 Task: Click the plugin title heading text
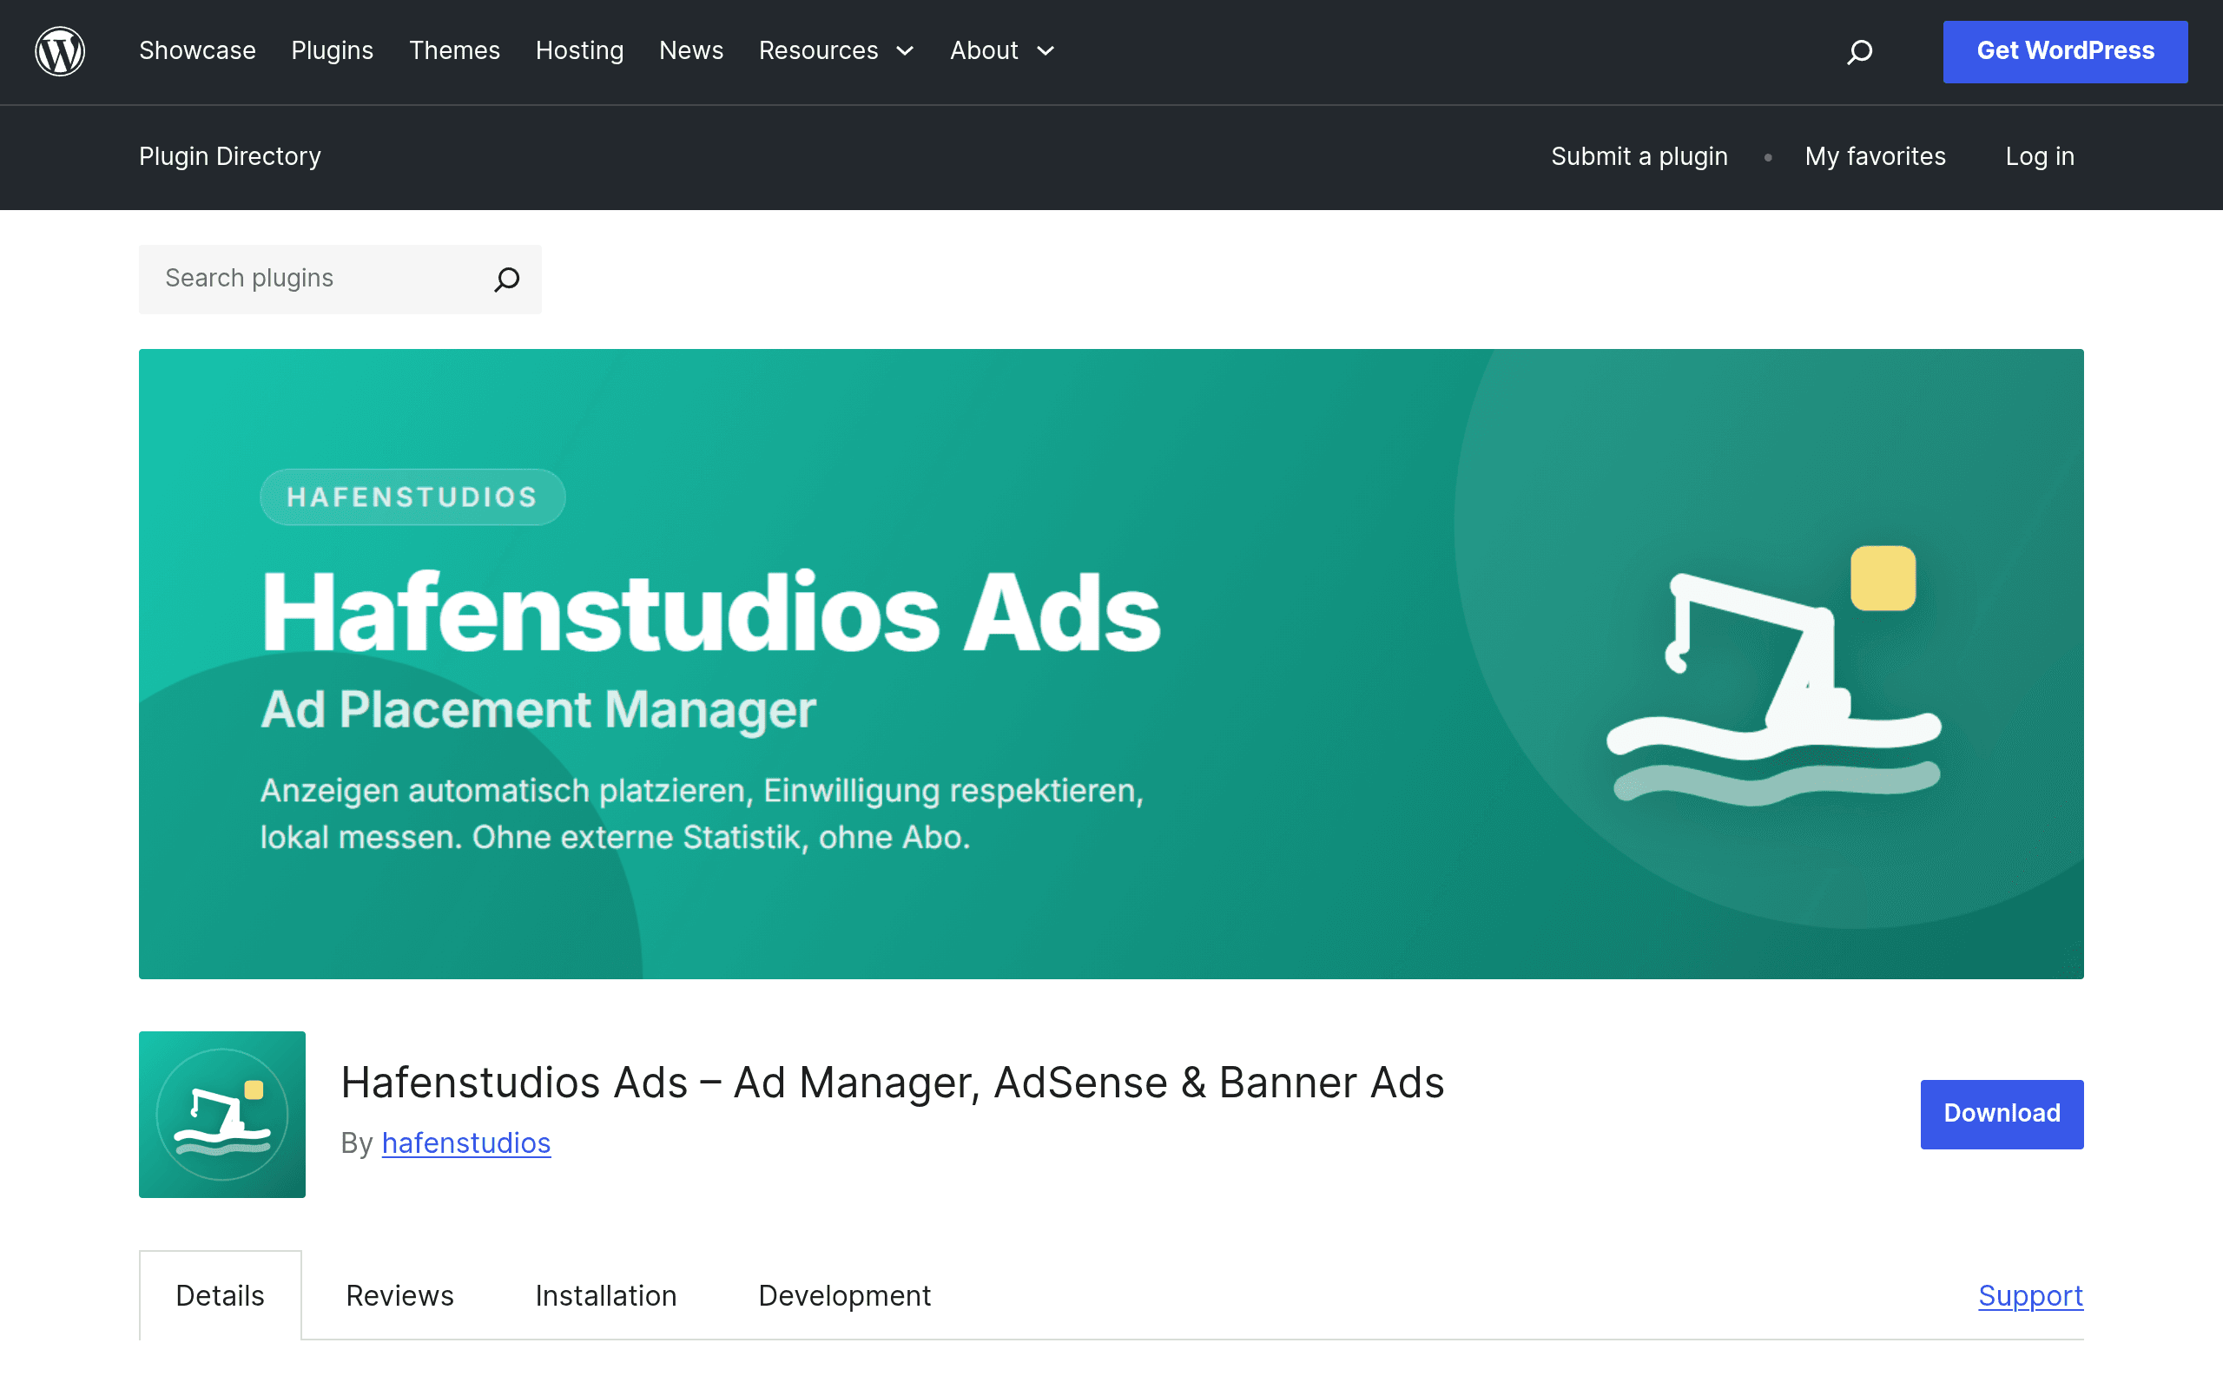click(x=892, y=1083)
